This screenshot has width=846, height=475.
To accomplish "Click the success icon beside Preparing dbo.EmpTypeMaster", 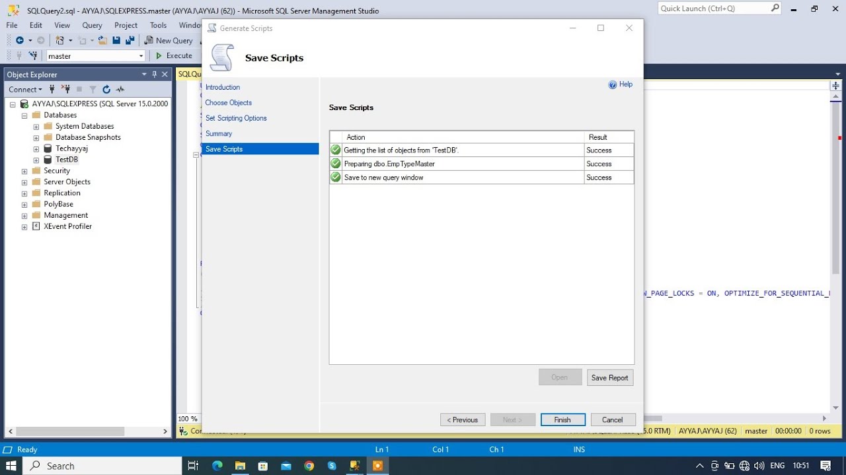I will coord(336,164).
